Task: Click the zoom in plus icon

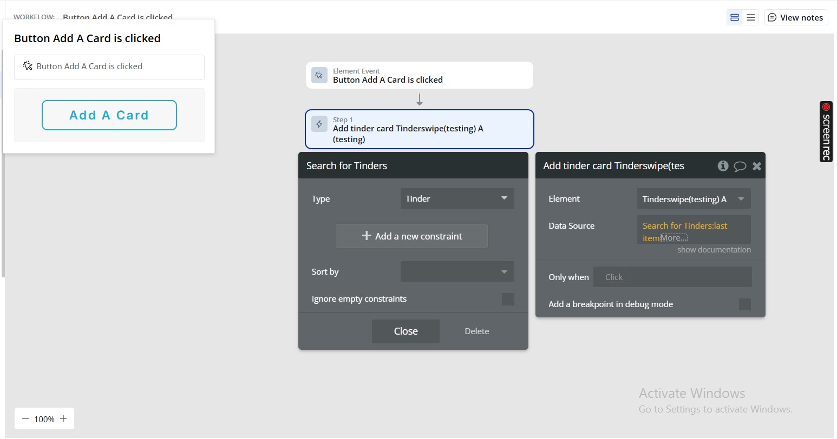Action: (63, 419)
